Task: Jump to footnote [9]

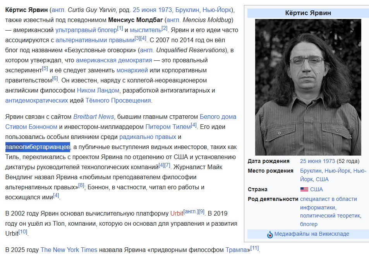Action: pyautogui.click(x=201, y=212)
